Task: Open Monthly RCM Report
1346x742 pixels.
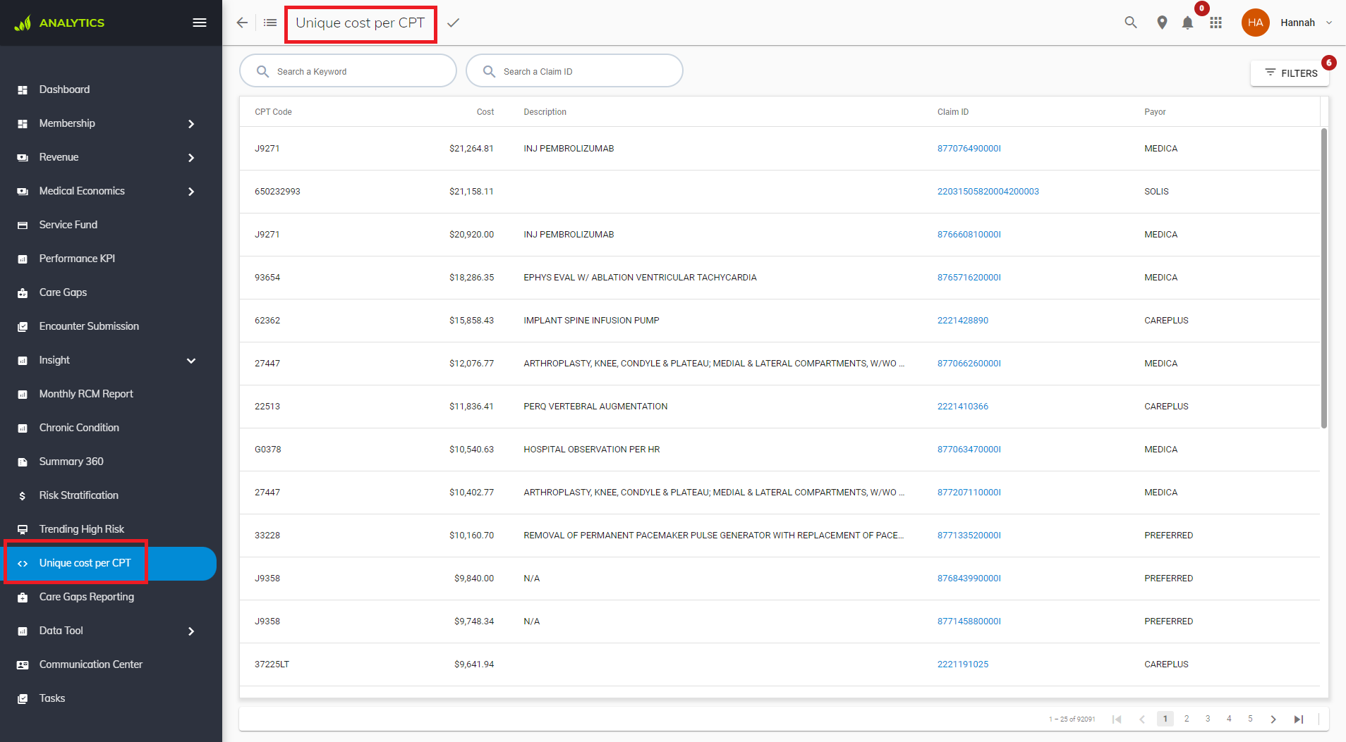Action: pyautogui.click(x=86, y=394)
